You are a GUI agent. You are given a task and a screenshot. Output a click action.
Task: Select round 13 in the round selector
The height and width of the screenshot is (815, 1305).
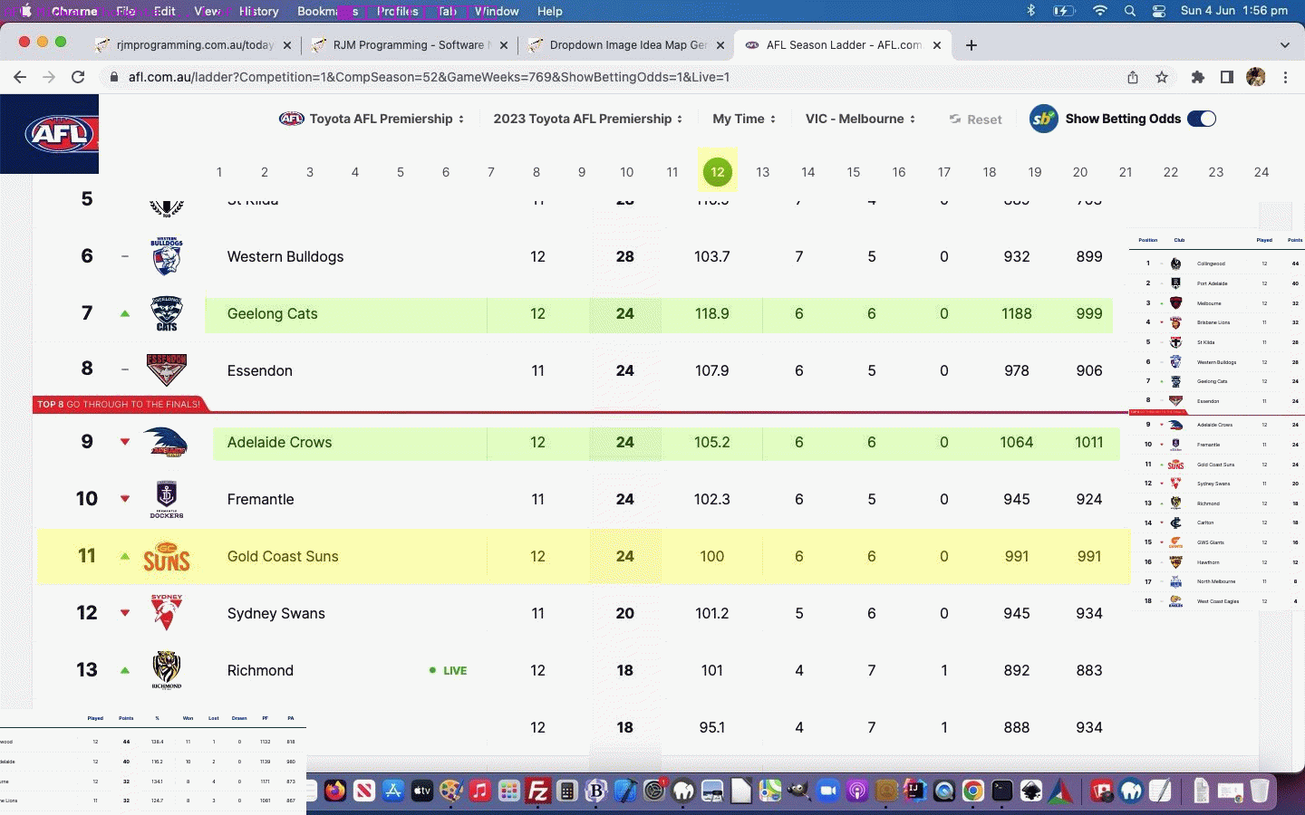tap(762, 172)
